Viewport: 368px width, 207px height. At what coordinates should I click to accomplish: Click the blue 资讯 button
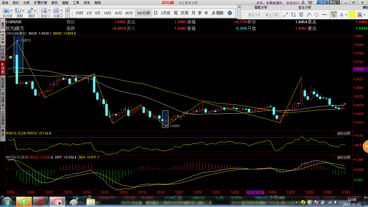click(x=322, y=3)
